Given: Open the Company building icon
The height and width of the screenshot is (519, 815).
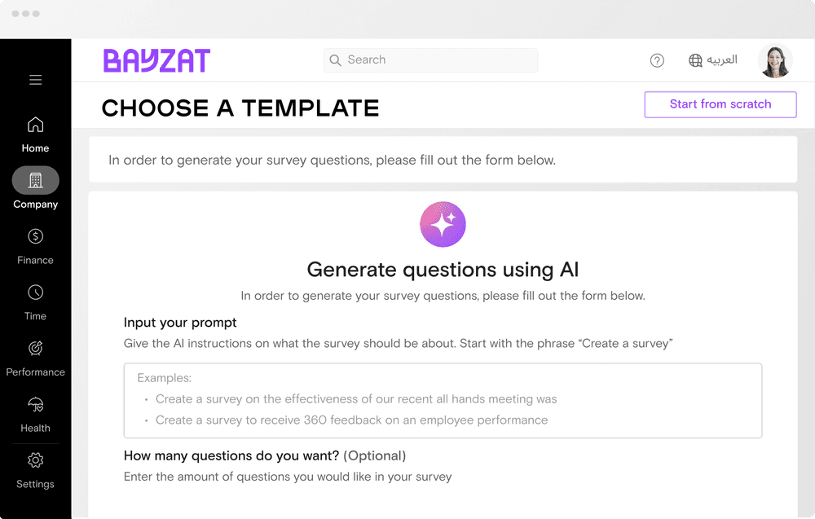Looking at the screenshot, I should (35, 180).
